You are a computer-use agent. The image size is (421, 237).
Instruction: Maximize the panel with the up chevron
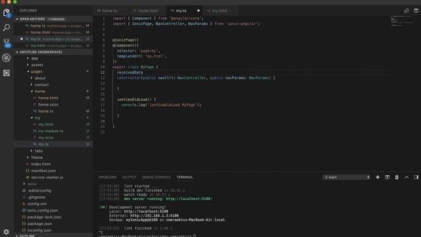point(407,177)
